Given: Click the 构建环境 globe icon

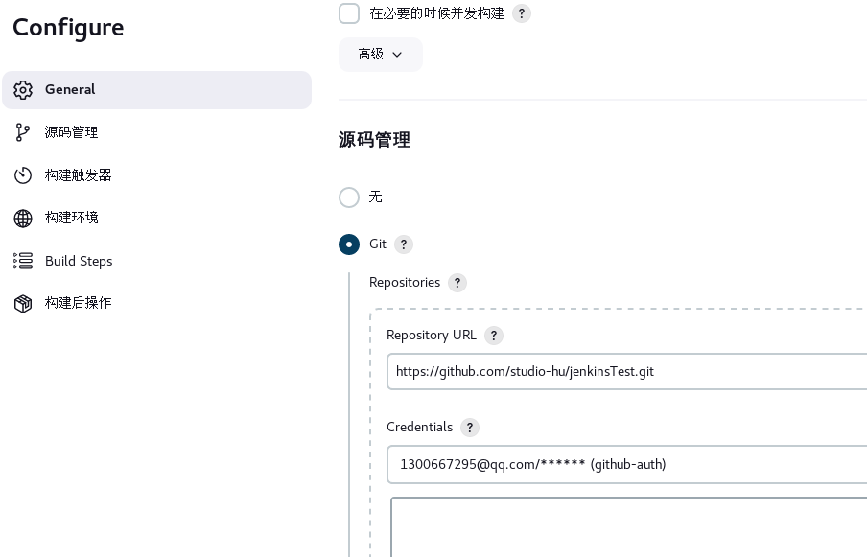Looking at the screenshot, I should (x=23, y=218).
